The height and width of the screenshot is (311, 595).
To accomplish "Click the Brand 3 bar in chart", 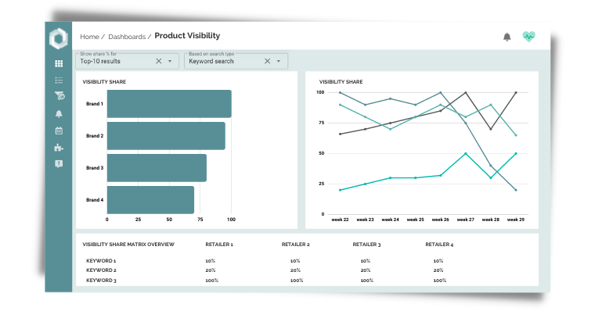I will pos(157,168).
